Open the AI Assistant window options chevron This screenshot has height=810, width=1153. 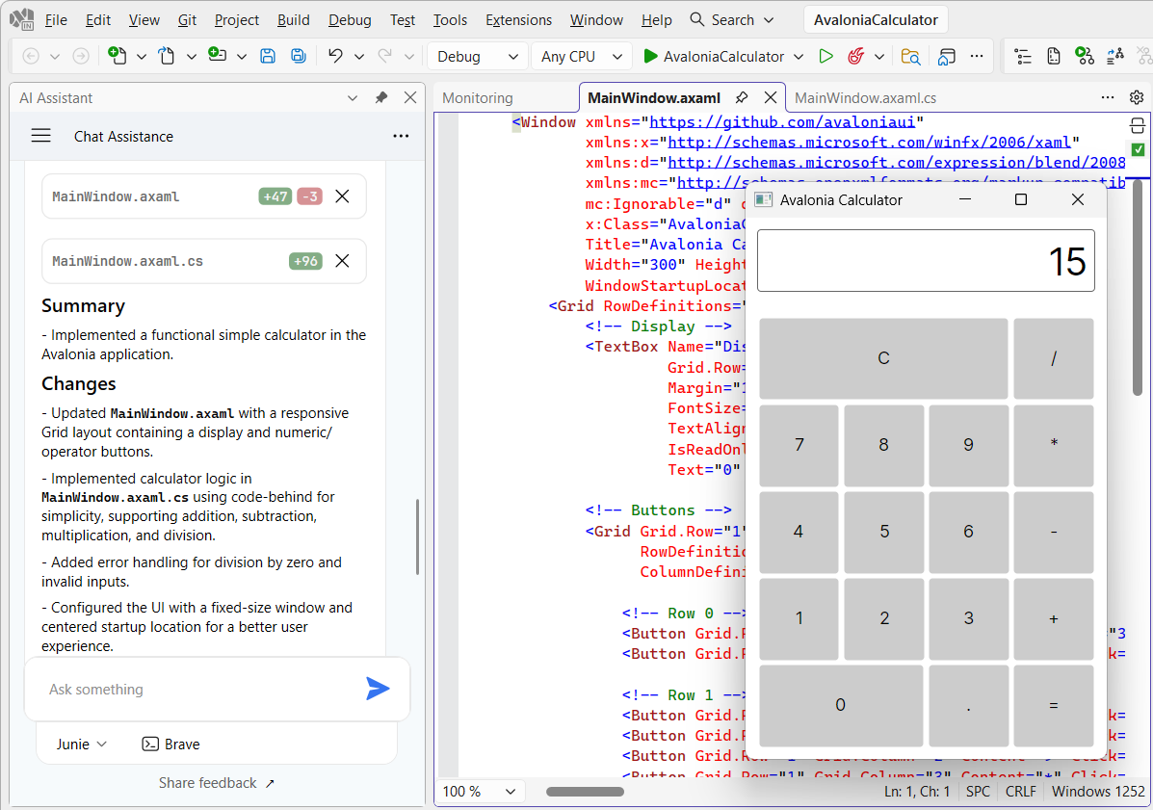pyautogui.click(x=353, y=98)
